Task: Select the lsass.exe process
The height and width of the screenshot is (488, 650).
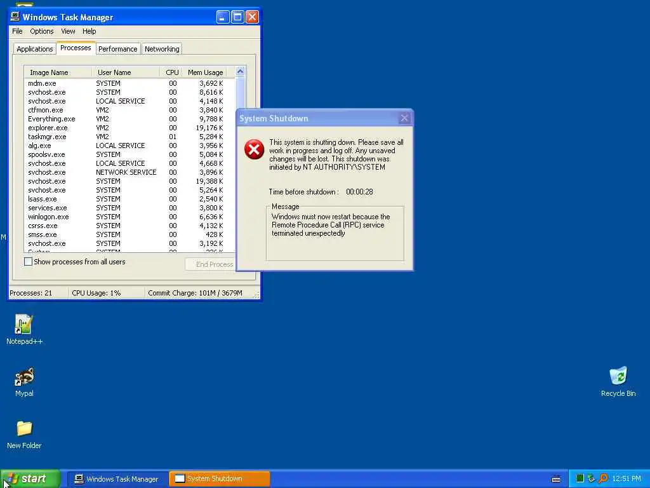Action: tap(129, 199)
